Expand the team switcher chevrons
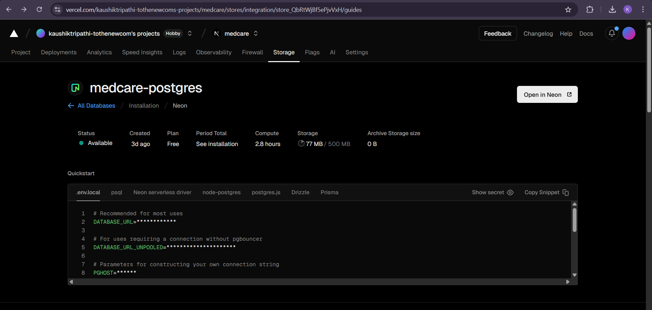Screen dimensions: 652x310 coord(190,33)
